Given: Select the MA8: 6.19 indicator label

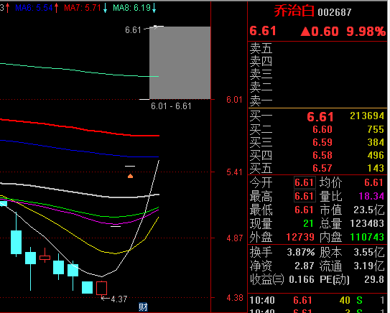Looking at the screenshot, I should 132,8.
